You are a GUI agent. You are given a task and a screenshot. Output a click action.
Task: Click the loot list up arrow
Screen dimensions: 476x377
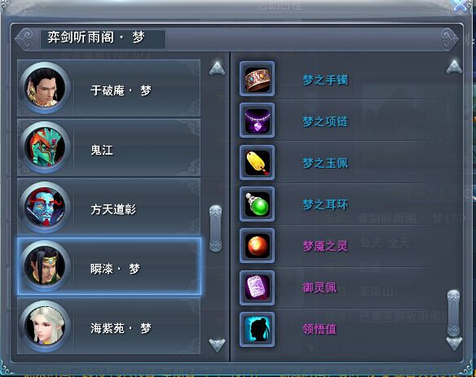(x=454, y=67)
